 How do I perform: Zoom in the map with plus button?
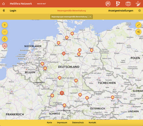click(5, 25)
